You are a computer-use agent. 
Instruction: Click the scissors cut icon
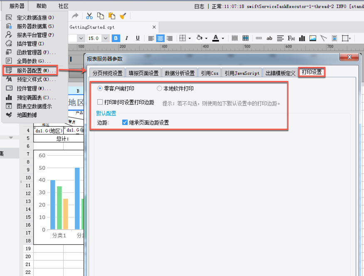coord(89,16)
